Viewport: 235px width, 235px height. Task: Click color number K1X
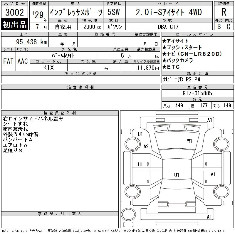pos(48,68)
